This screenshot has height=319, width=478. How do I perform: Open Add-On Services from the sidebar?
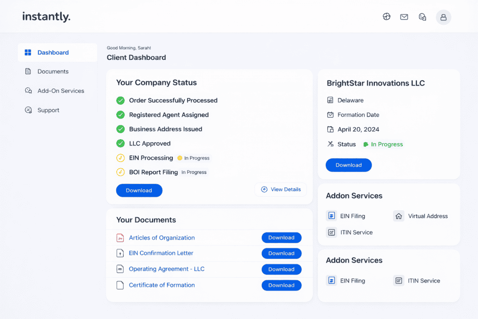point(61,91)
